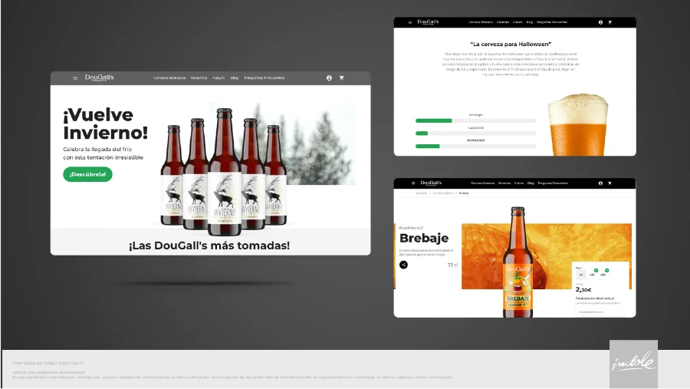Click the Brebaje product title
This screenshot has height=389, width=690.
(x=424, y=238)
